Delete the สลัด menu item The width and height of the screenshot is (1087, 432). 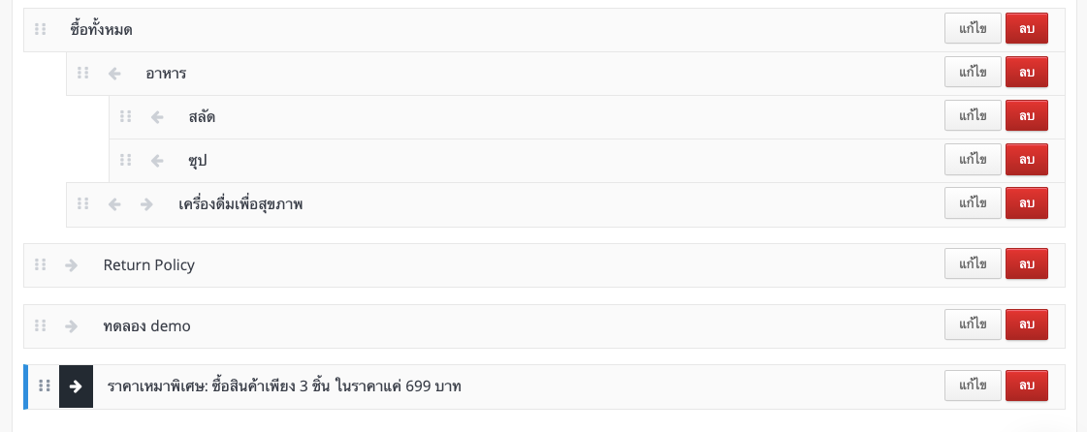(1027, 115)
